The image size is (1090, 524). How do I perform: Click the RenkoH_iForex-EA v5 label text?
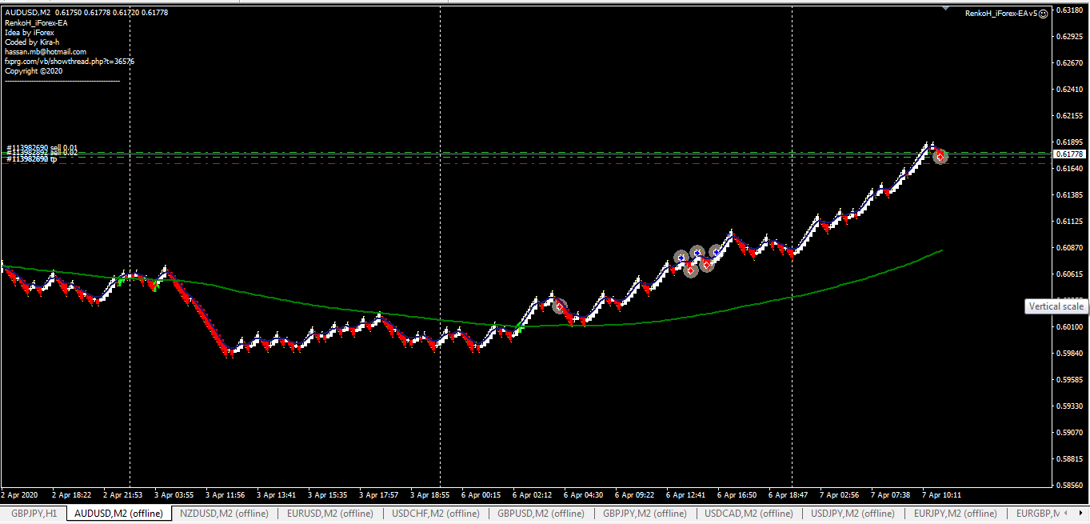tap(1000, 14)
